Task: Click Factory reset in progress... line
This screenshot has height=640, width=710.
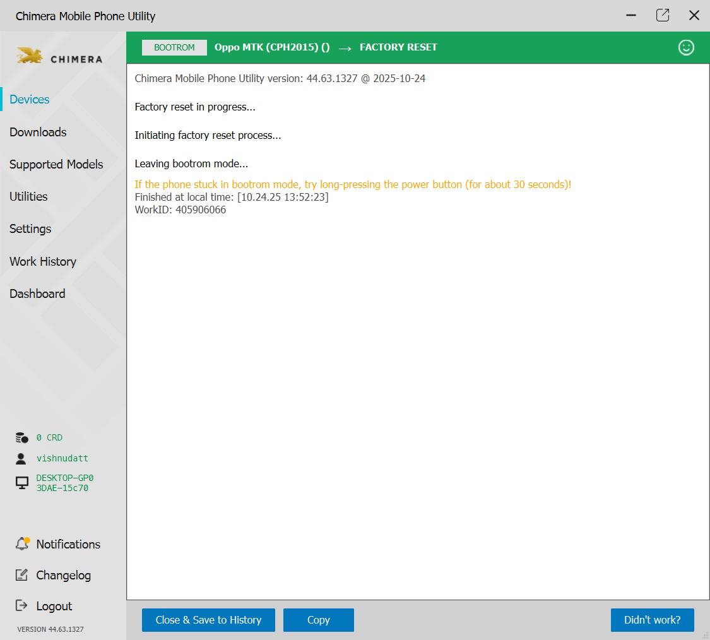Action: click(x=195, y=107)
